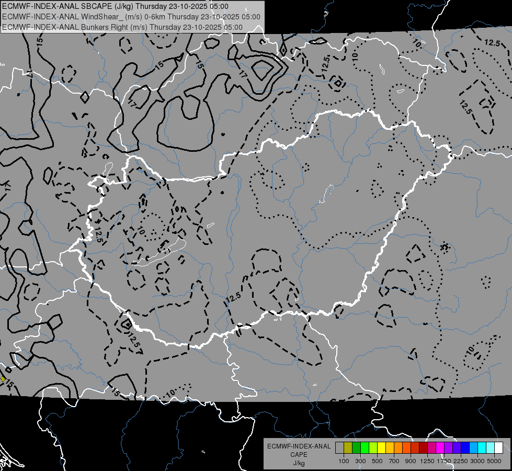Image resolution: width=512 pixels, height=471 pixels.
Task: Click the 900 legend tick value
Action: tap(411, 461)
